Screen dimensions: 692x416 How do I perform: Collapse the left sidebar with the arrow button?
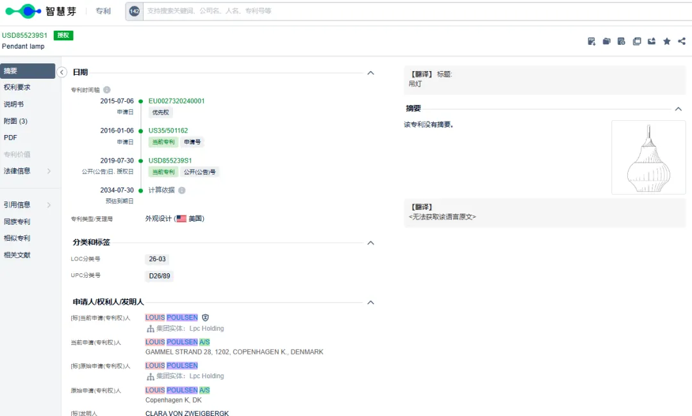pos(62,72)
